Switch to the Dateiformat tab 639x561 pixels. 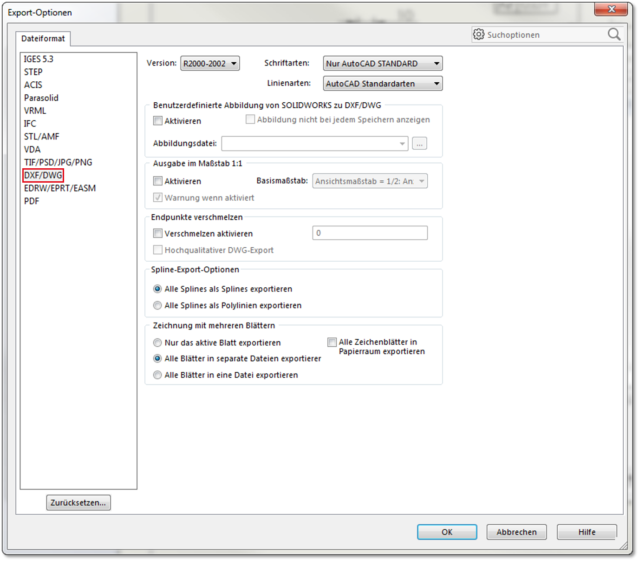click(x=43, y=39)
